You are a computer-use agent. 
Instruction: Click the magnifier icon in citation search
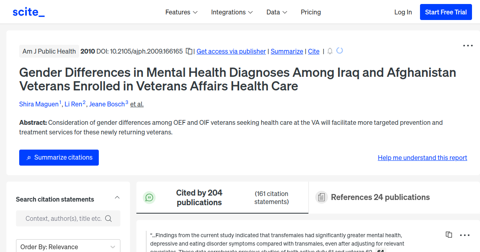(108, 218)
